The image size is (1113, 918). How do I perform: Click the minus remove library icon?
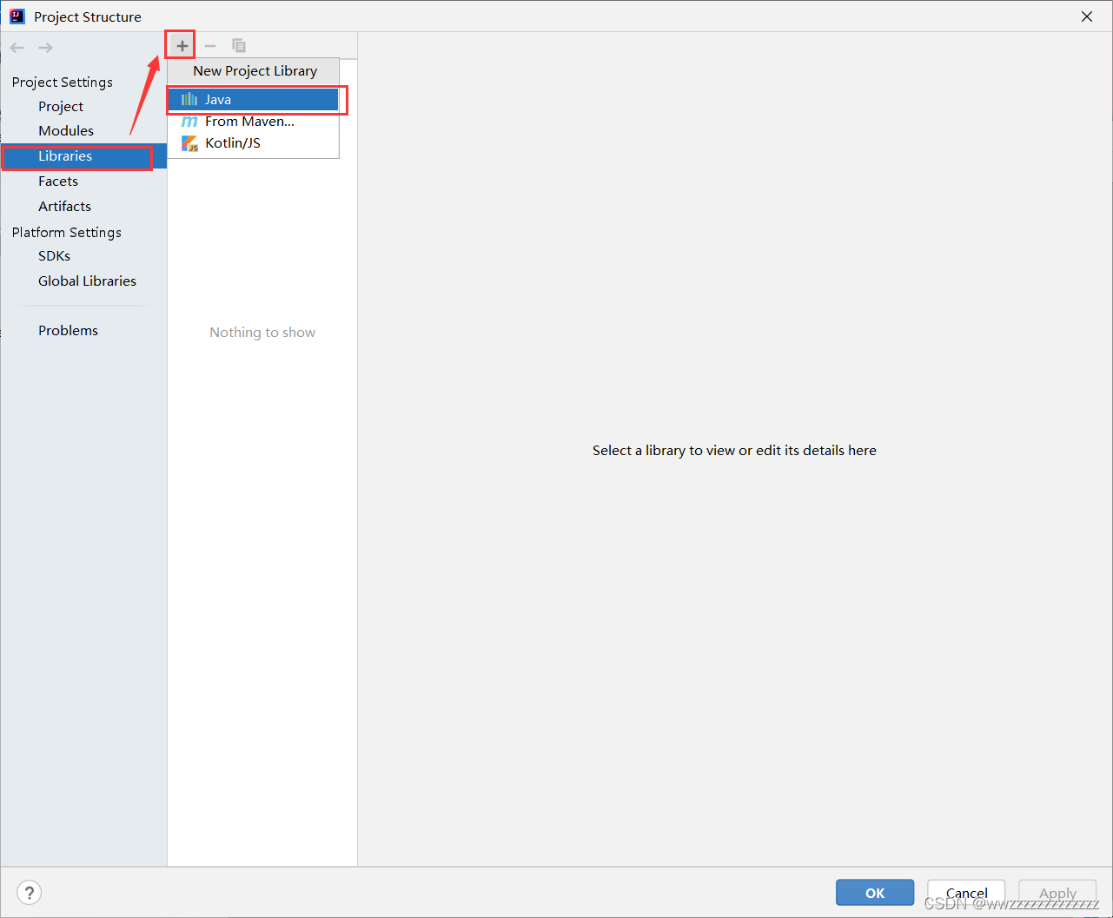210,46
